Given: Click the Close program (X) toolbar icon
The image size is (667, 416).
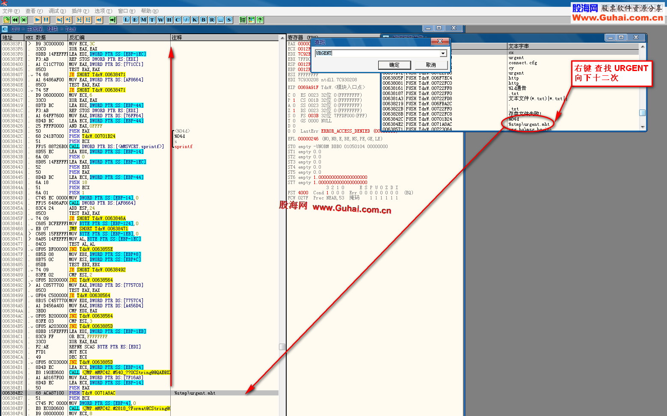Looking at the screenshot, I should click(x=24, y=20).
